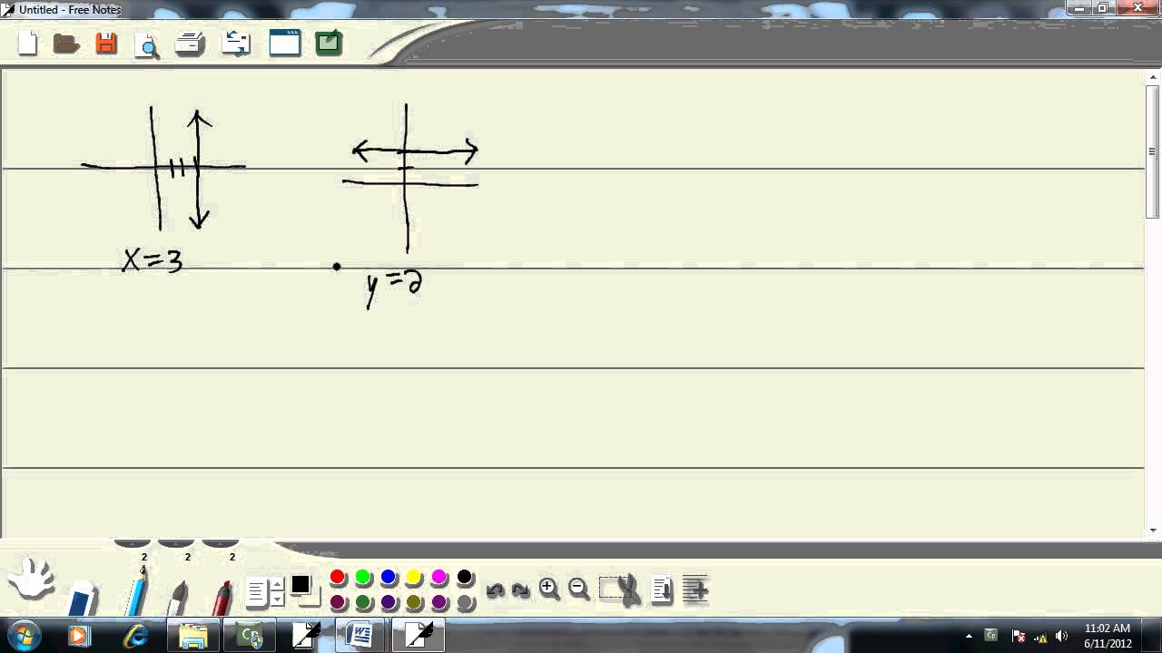Select the hand pan tool
The image size is (1162, 653).
pos(33,579)
